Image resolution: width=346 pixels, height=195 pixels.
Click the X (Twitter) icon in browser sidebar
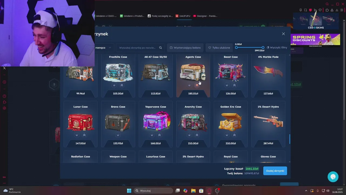(4, 68)
